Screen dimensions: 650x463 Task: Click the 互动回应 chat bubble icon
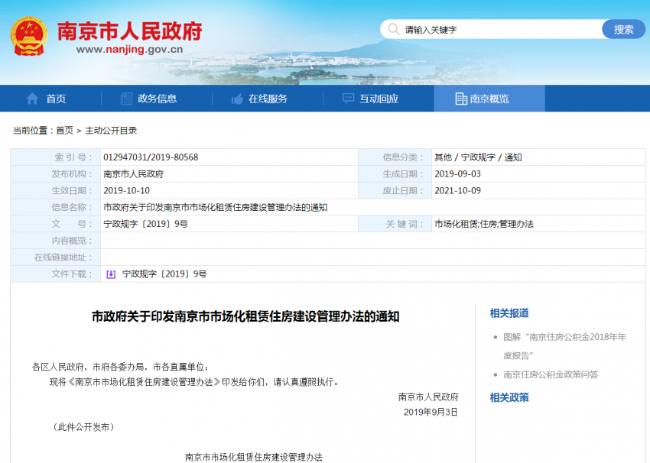(x=349, y=99)
